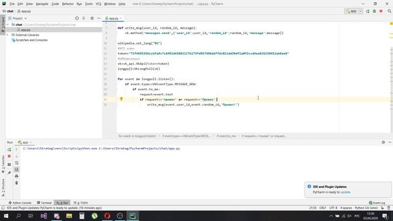Toggle the Structure side tool window
Viewport: 393px width, 221px height.
point(2,187)
